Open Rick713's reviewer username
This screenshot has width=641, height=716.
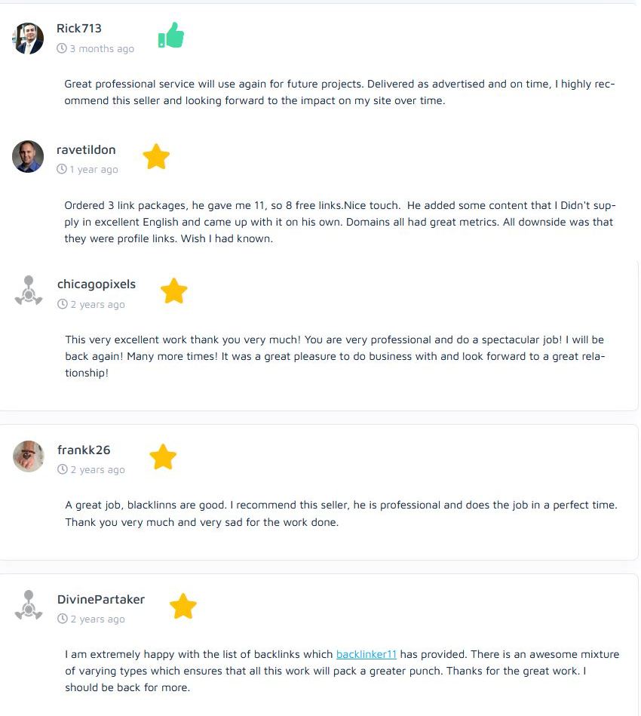(79, 29)
